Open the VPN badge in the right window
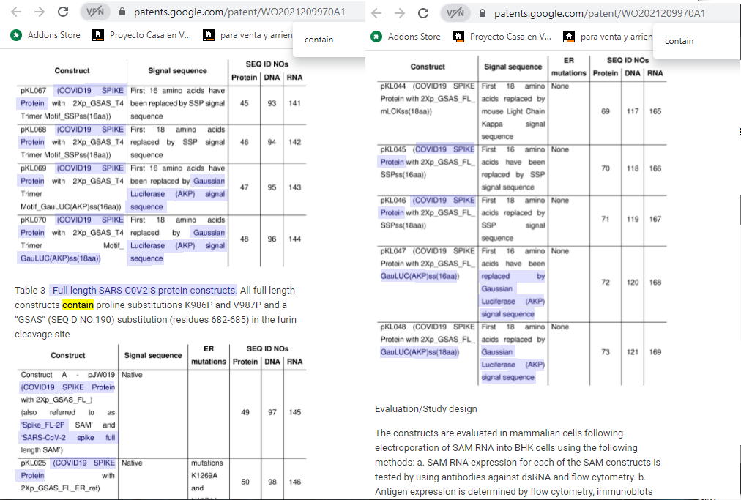The image size is (741, 500). 455,13
